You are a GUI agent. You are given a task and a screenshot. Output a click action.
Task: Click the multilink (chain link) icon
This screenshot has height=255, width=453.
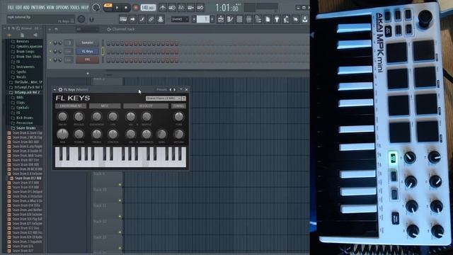151,19
